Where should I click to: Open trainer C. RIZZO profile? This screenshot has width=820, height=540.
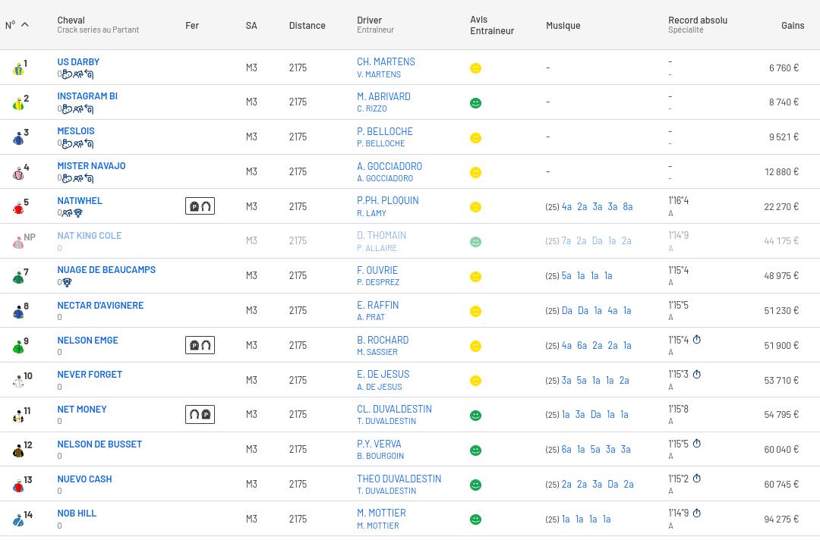(371, 108)
